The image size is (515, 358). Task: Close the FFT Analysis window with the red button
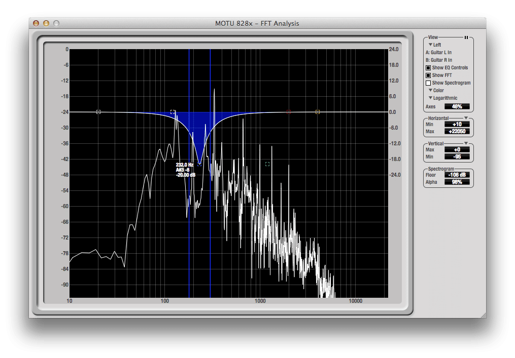click(x=36, y=23)
